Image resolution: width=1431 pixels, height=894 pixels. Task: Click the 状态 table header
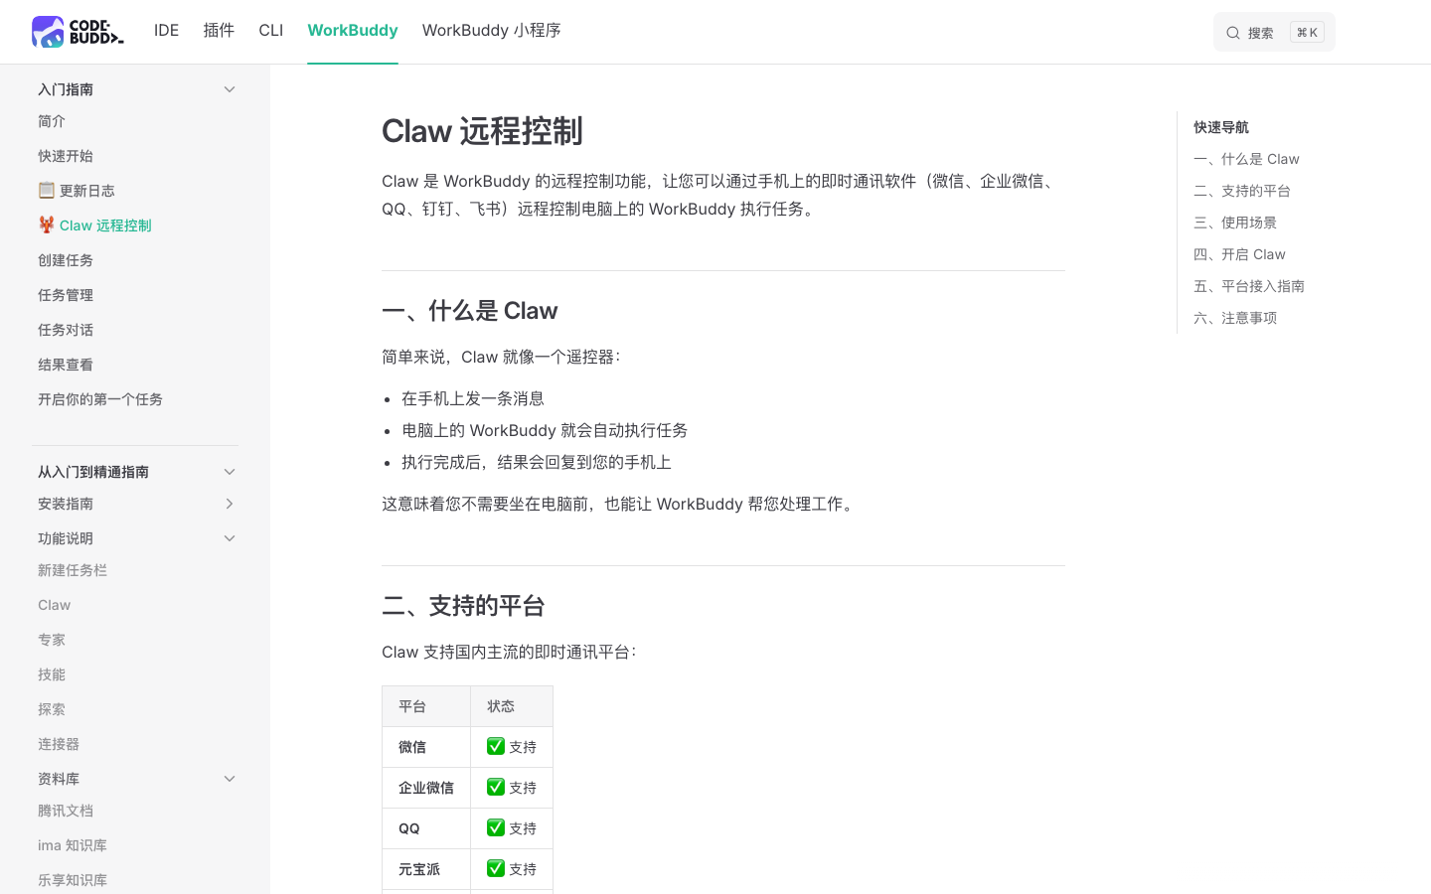click(x=512, y=706)
